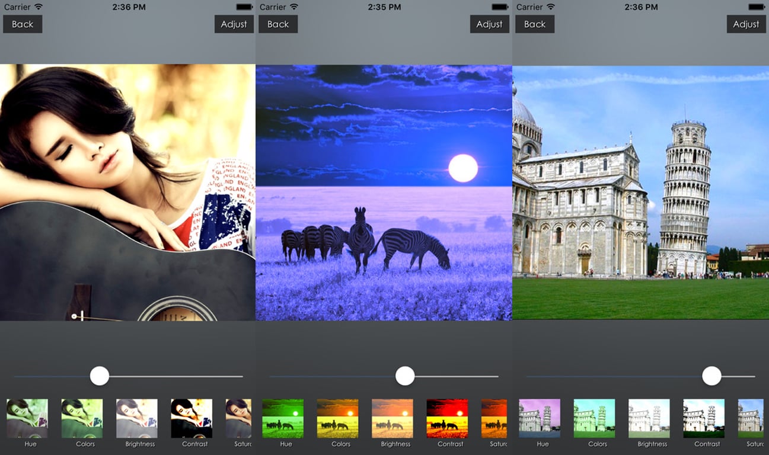This screenshot has width=769, height=455.
Task: Select the Saturation thumbnail on the guitar screen
Action: tap(239, 418)
